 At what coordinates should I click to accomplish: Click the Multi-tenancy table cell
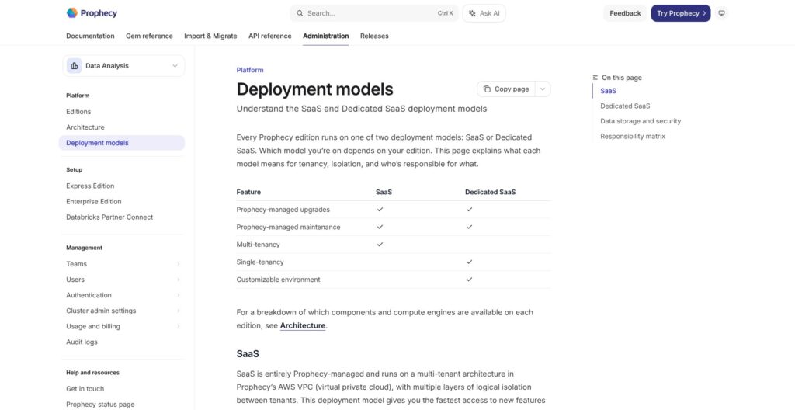coord(258,245)
